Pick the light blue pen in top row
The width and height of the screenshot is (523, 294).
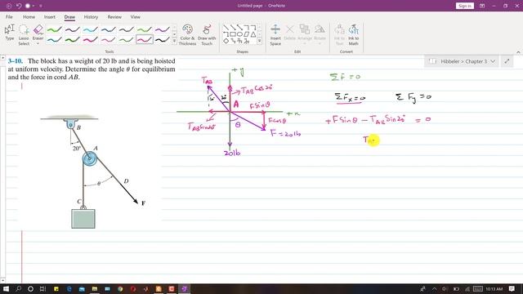91,29
